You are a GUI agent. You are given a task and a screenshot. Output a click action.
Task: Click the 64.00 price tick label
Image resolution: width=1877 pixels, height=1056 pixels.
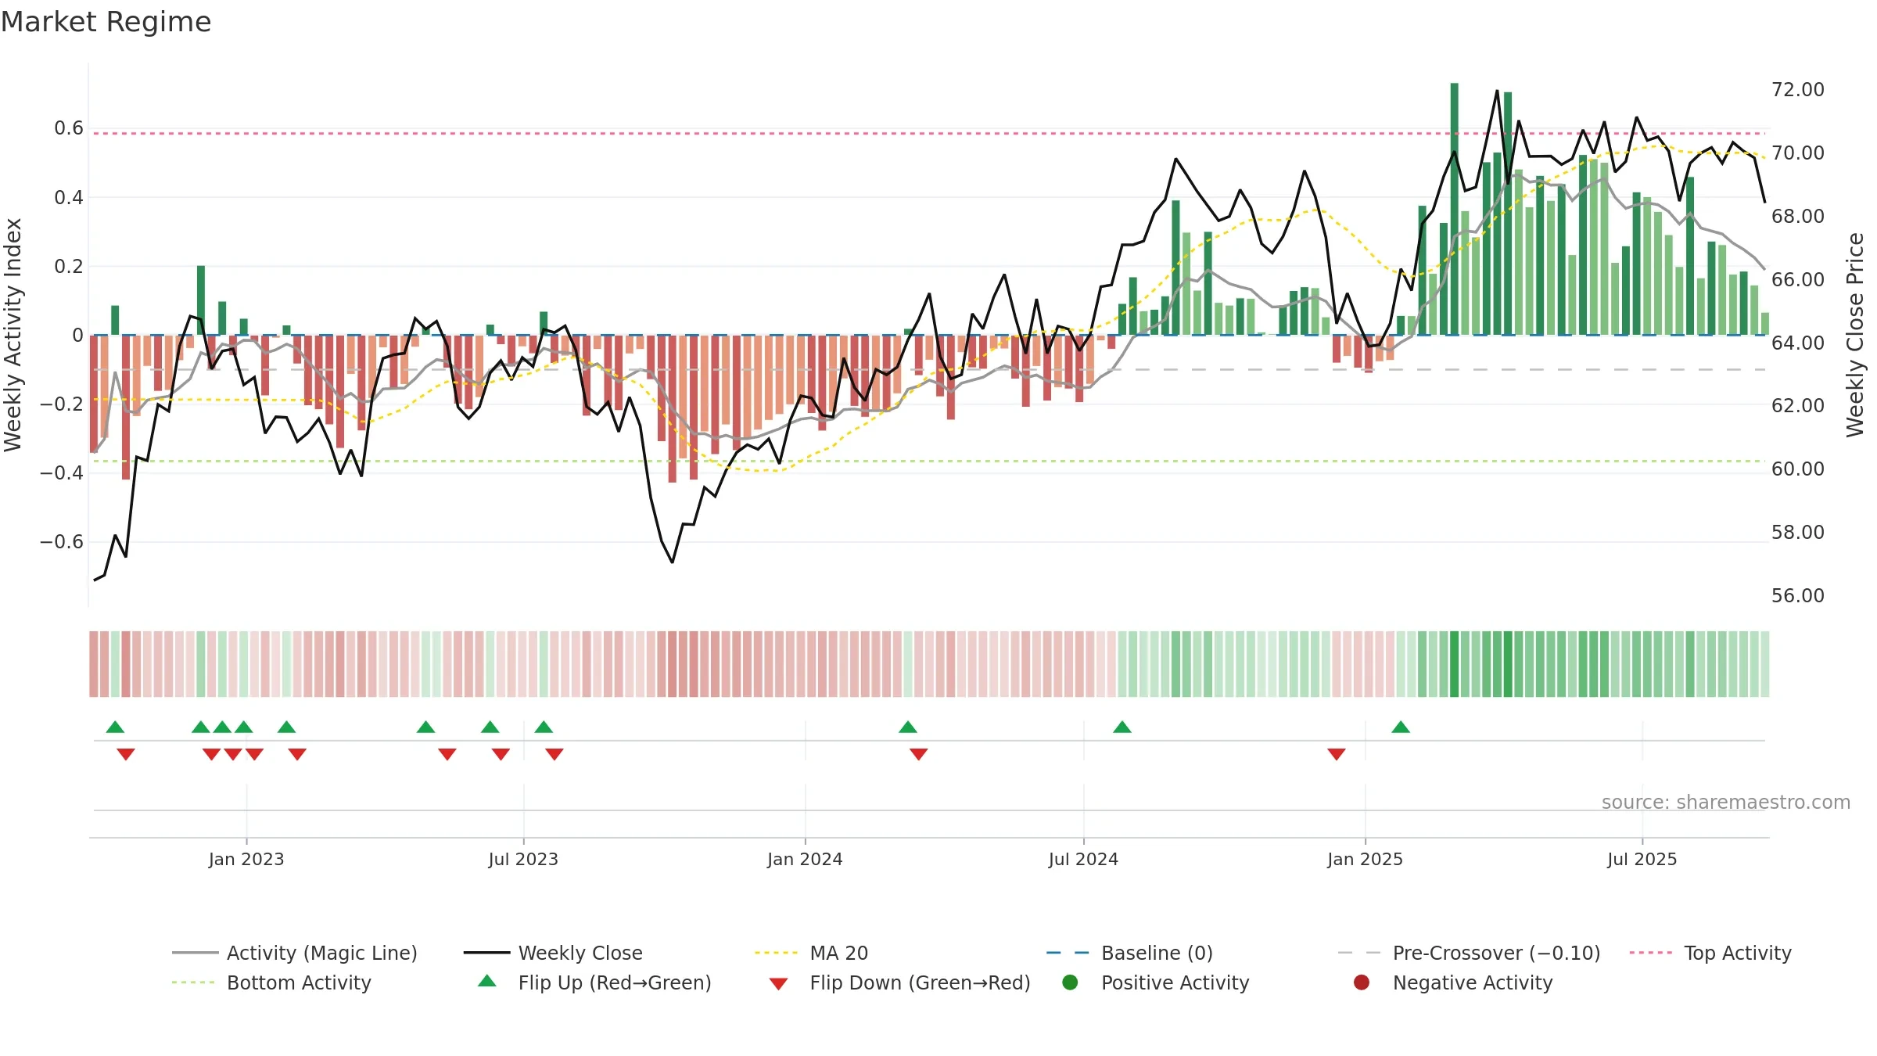pyautogui.click(x=1798, y=343)
